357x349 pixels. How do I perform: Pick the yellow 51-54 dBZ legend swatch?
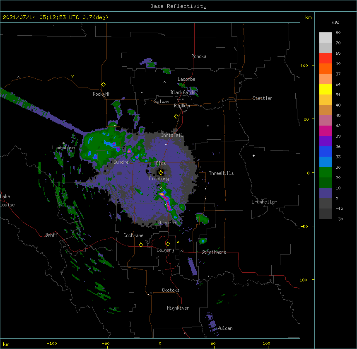[x=326, y=89]
